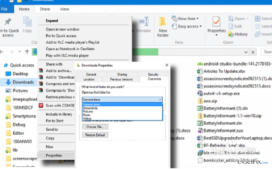Stop loading with the address bar X
The width and height of the screenshot is (272, 169).
click(253, 52)
